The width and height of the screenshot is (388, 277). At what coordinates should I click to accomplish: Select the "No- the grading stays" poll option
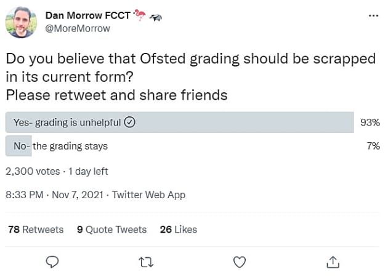[x=60, y=147]
